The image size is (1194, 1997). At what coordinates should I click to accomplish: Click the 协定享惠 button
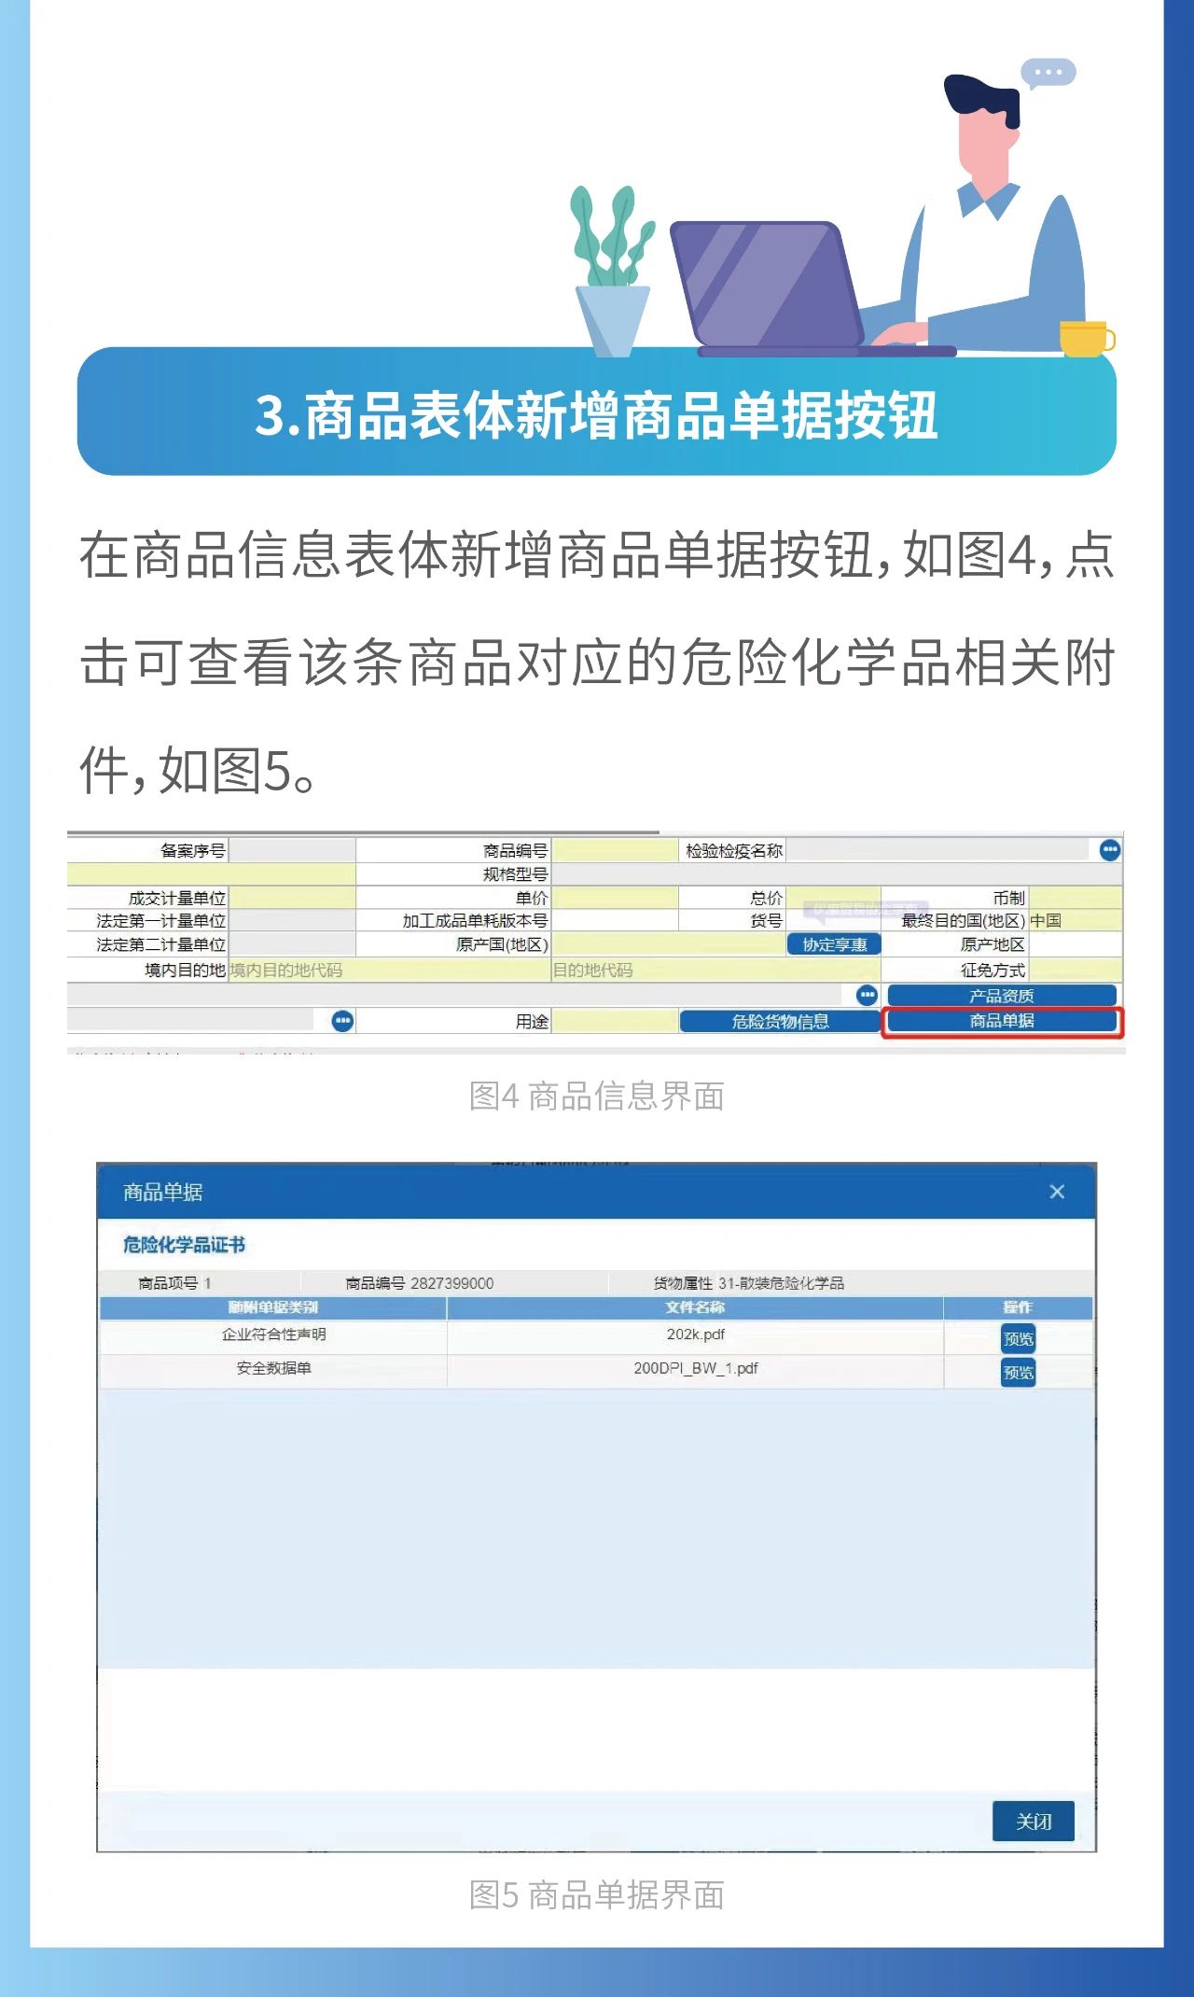click(834, 944)
